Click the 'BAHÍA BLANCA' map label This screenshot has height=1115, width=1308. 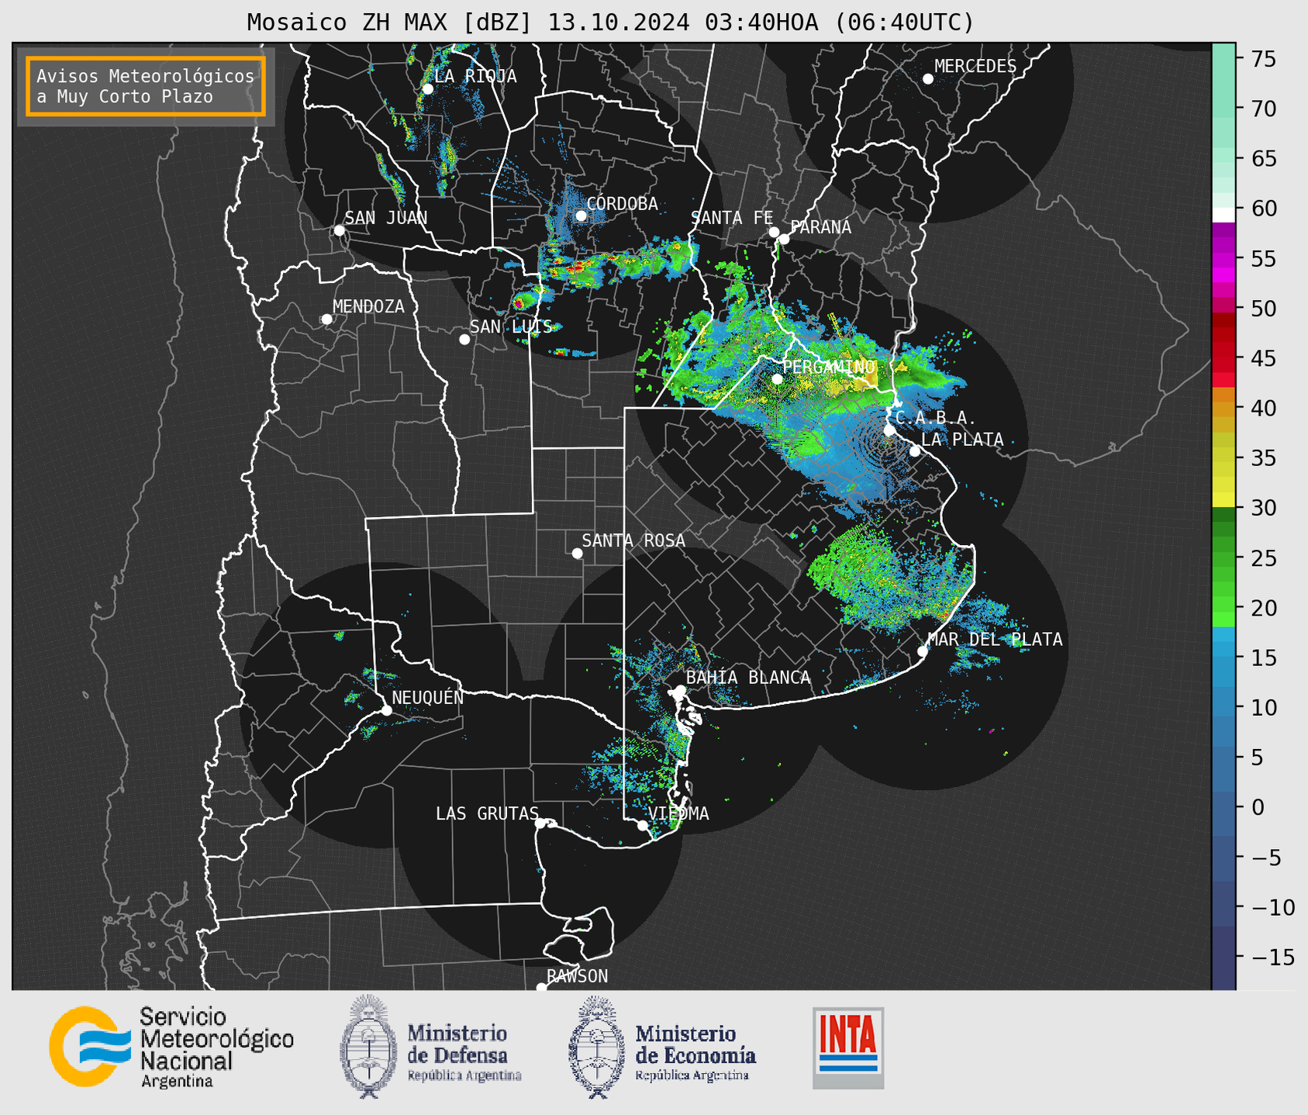pyautogui.click(x=748, y=678)
